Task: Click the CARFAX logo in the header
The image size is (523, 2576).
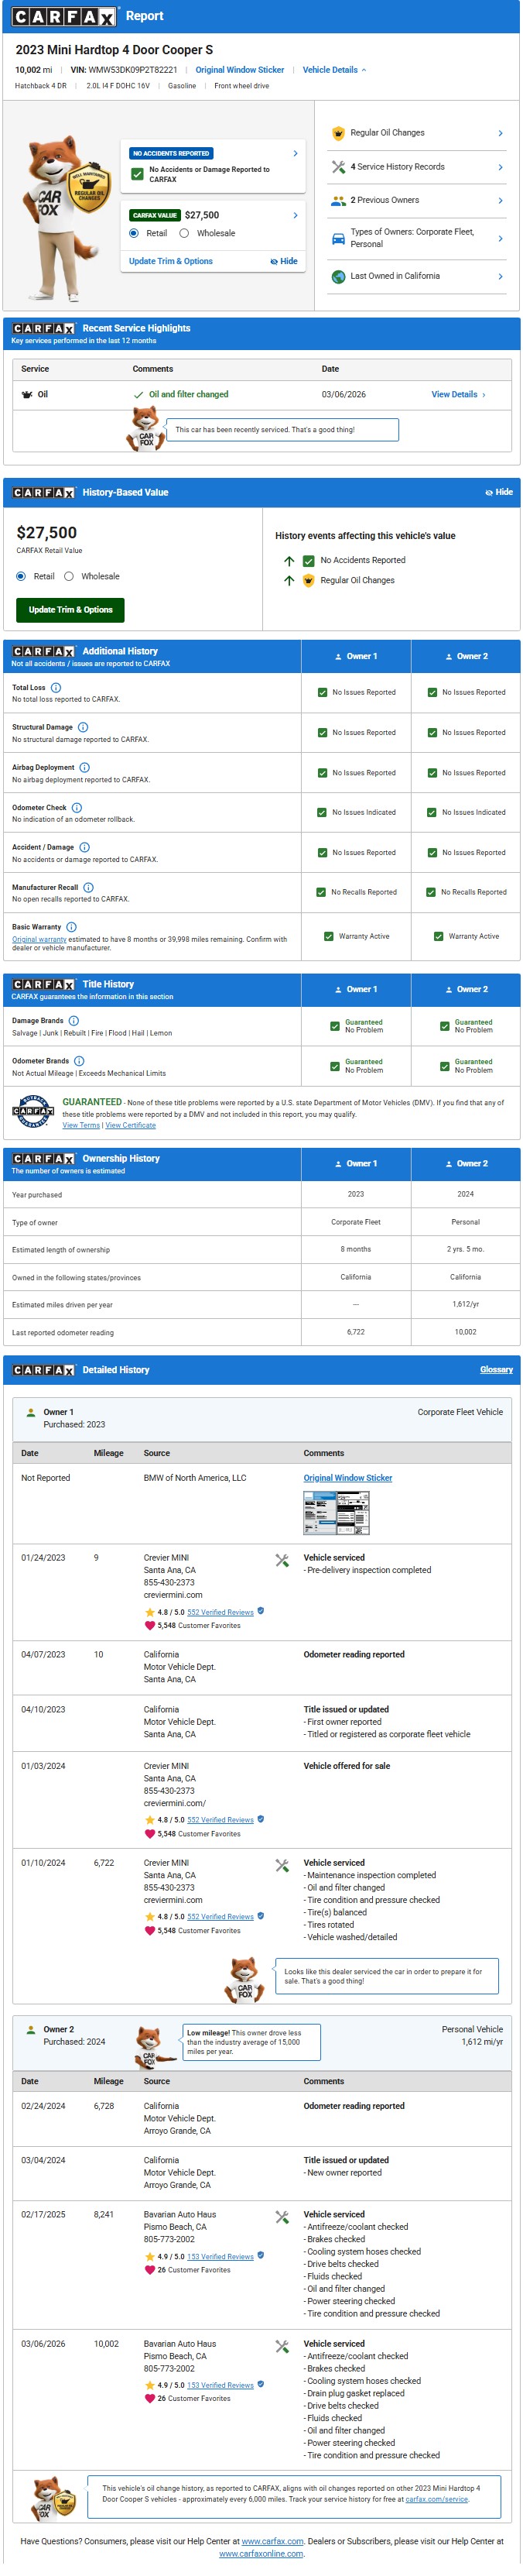Action: (64, 16)
